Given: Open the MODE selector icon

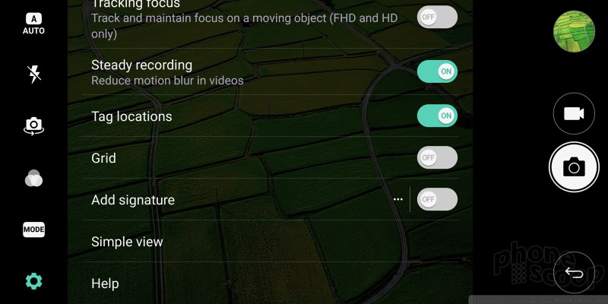Looking at the screenshot, I should [x=33, y=230].
